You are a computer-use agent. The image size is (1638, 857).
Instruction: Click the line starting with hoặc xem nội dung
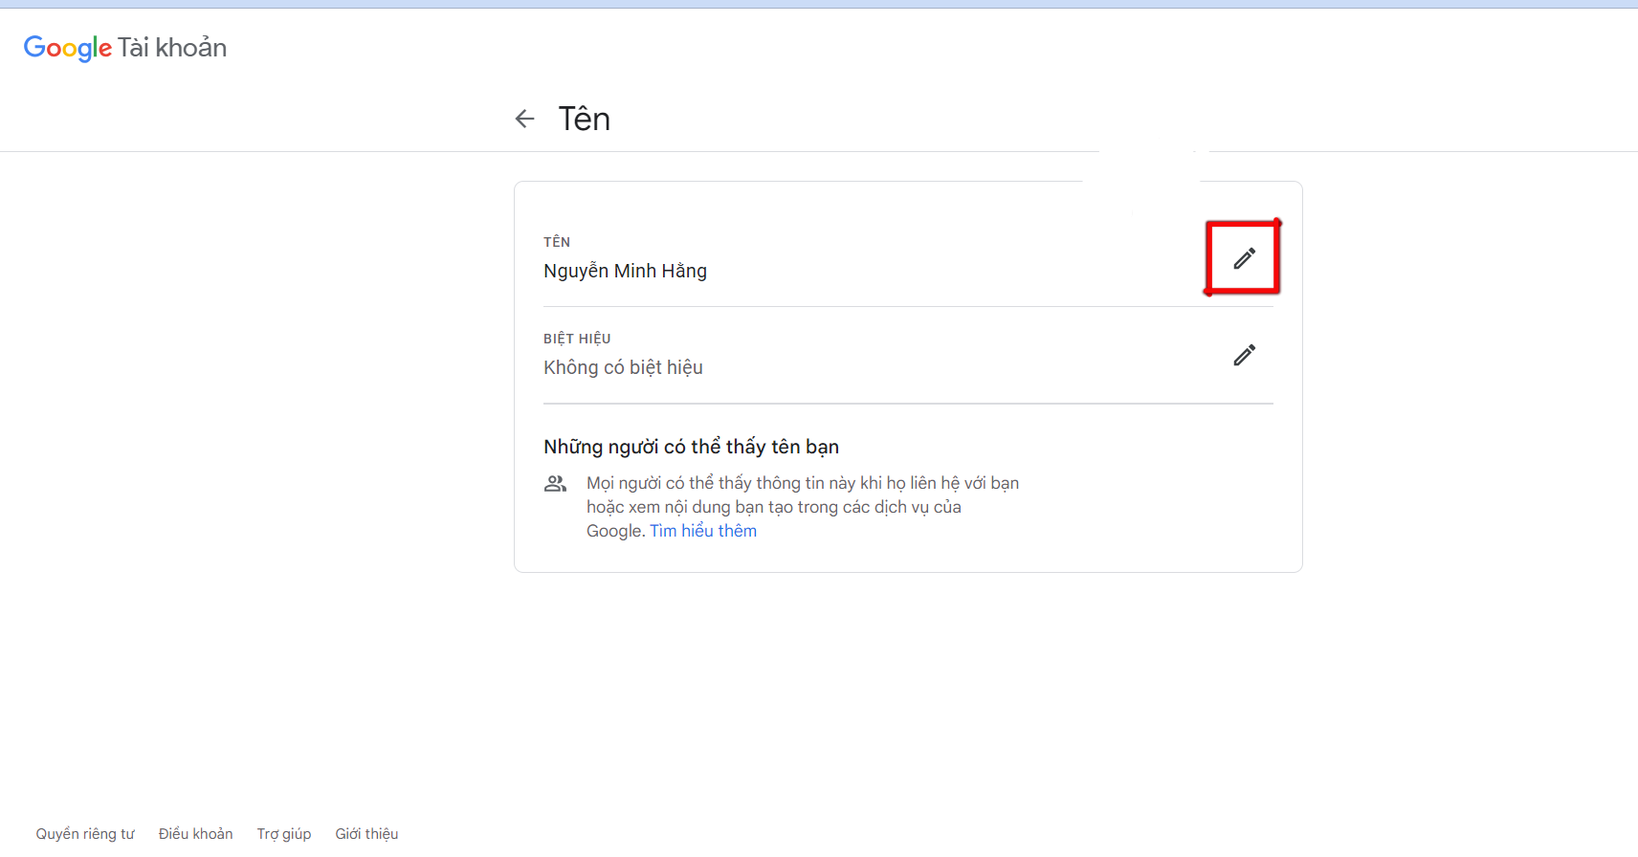coord(773,507)
